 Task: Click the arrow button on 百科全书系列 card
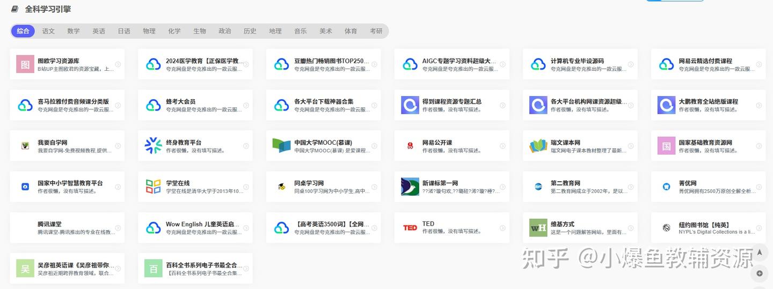246,269
